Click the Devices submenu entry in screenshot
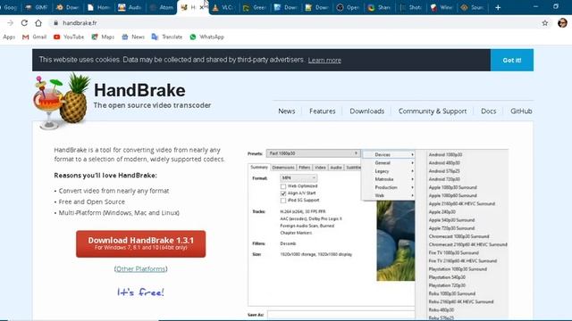Screen dimensions: 572x321 pos(389,154)
